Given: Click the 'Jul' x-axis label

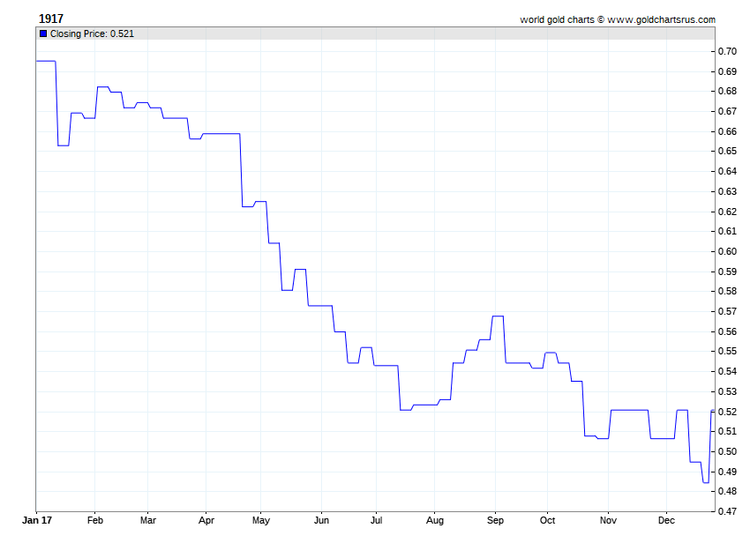Looking at the screenshot, I should (x=376, y=520).
